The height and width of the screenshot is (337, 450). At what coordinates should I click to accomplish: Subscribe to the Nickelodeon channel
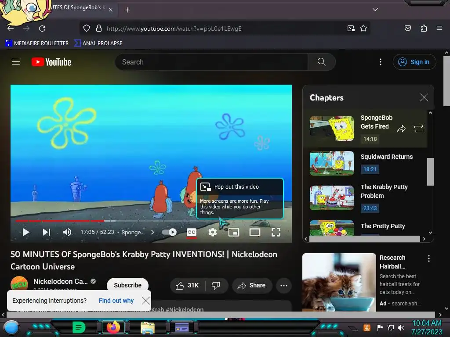tap(128, 285)
